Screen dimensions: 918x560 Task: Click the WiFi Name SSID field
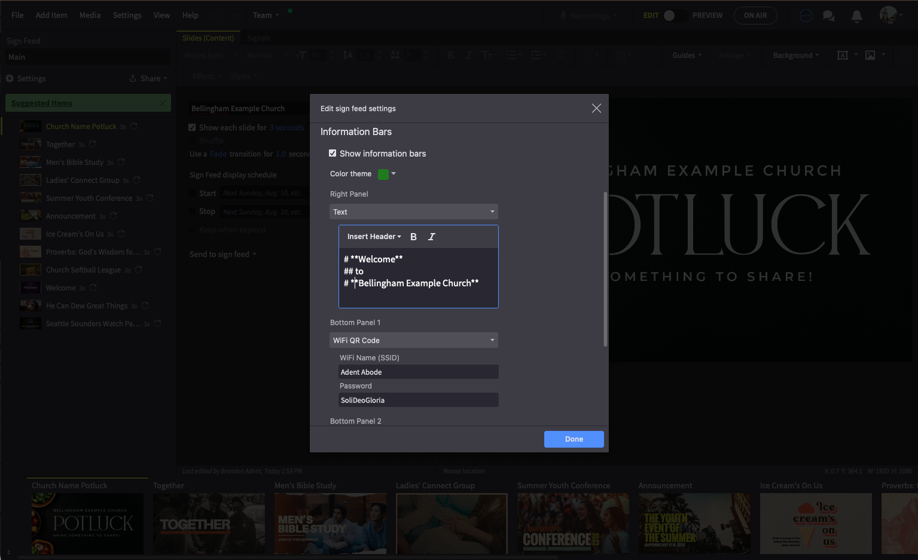pyautogui.click(x=417, y=372)
